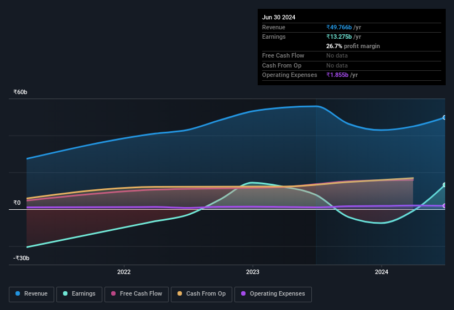Toggle the Revenue legend button
The height and width of the screenshot is (310, 454).
tap(32, 294)
